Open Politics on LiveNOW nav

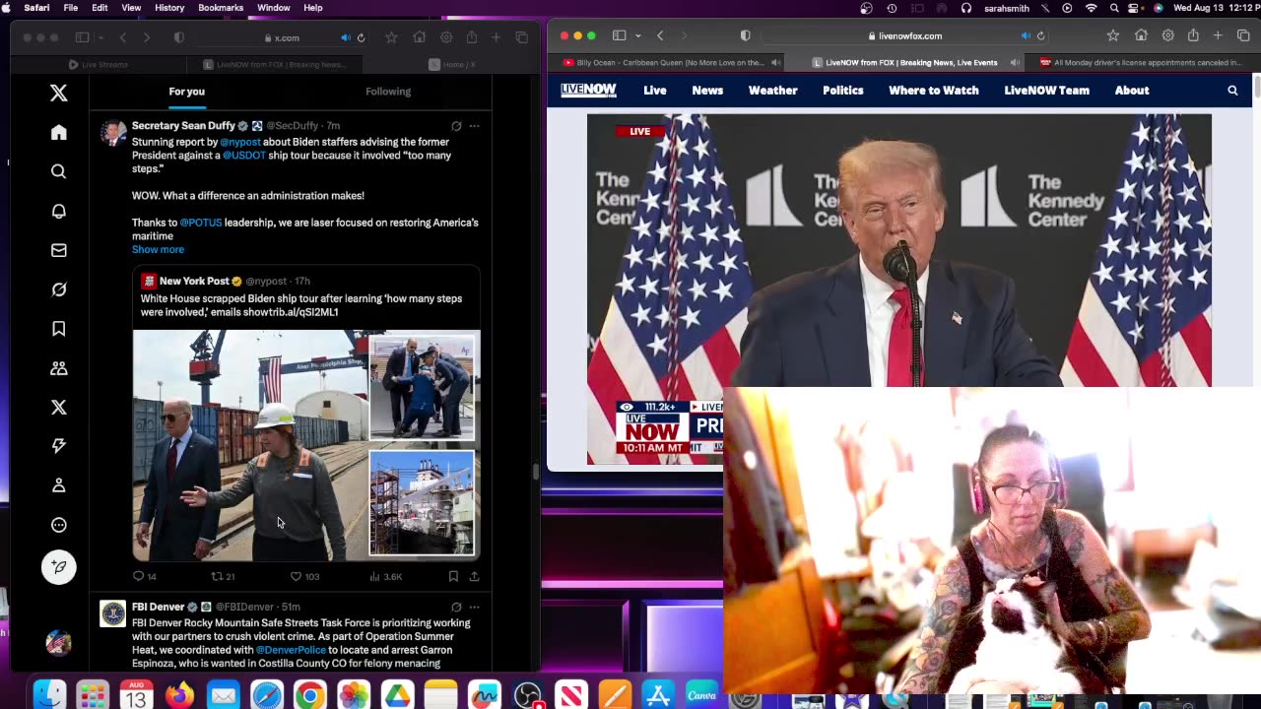(x=843, y=91)
